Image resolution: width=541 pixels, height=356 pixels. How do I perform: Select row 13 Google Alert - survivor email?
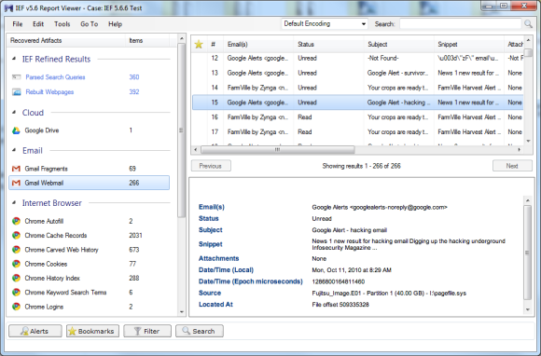[357, 73]
